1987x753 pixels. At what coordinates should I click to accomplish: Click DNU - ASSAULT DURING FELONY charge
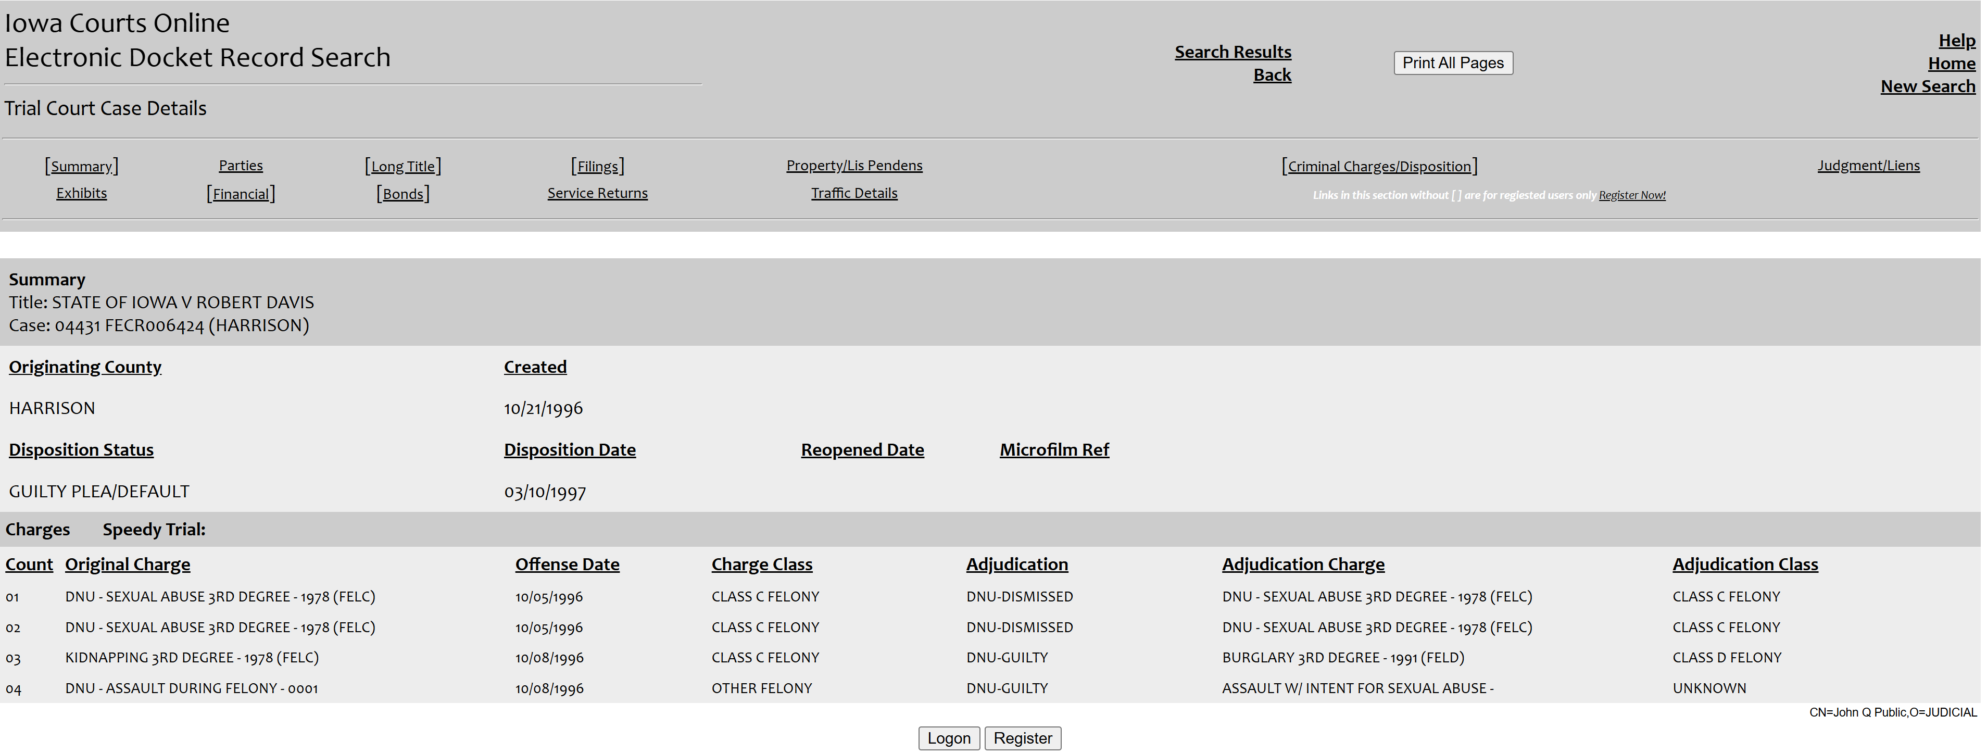(191, 688)
